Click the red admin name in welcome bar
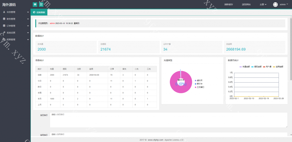 [x=52, y=23]
